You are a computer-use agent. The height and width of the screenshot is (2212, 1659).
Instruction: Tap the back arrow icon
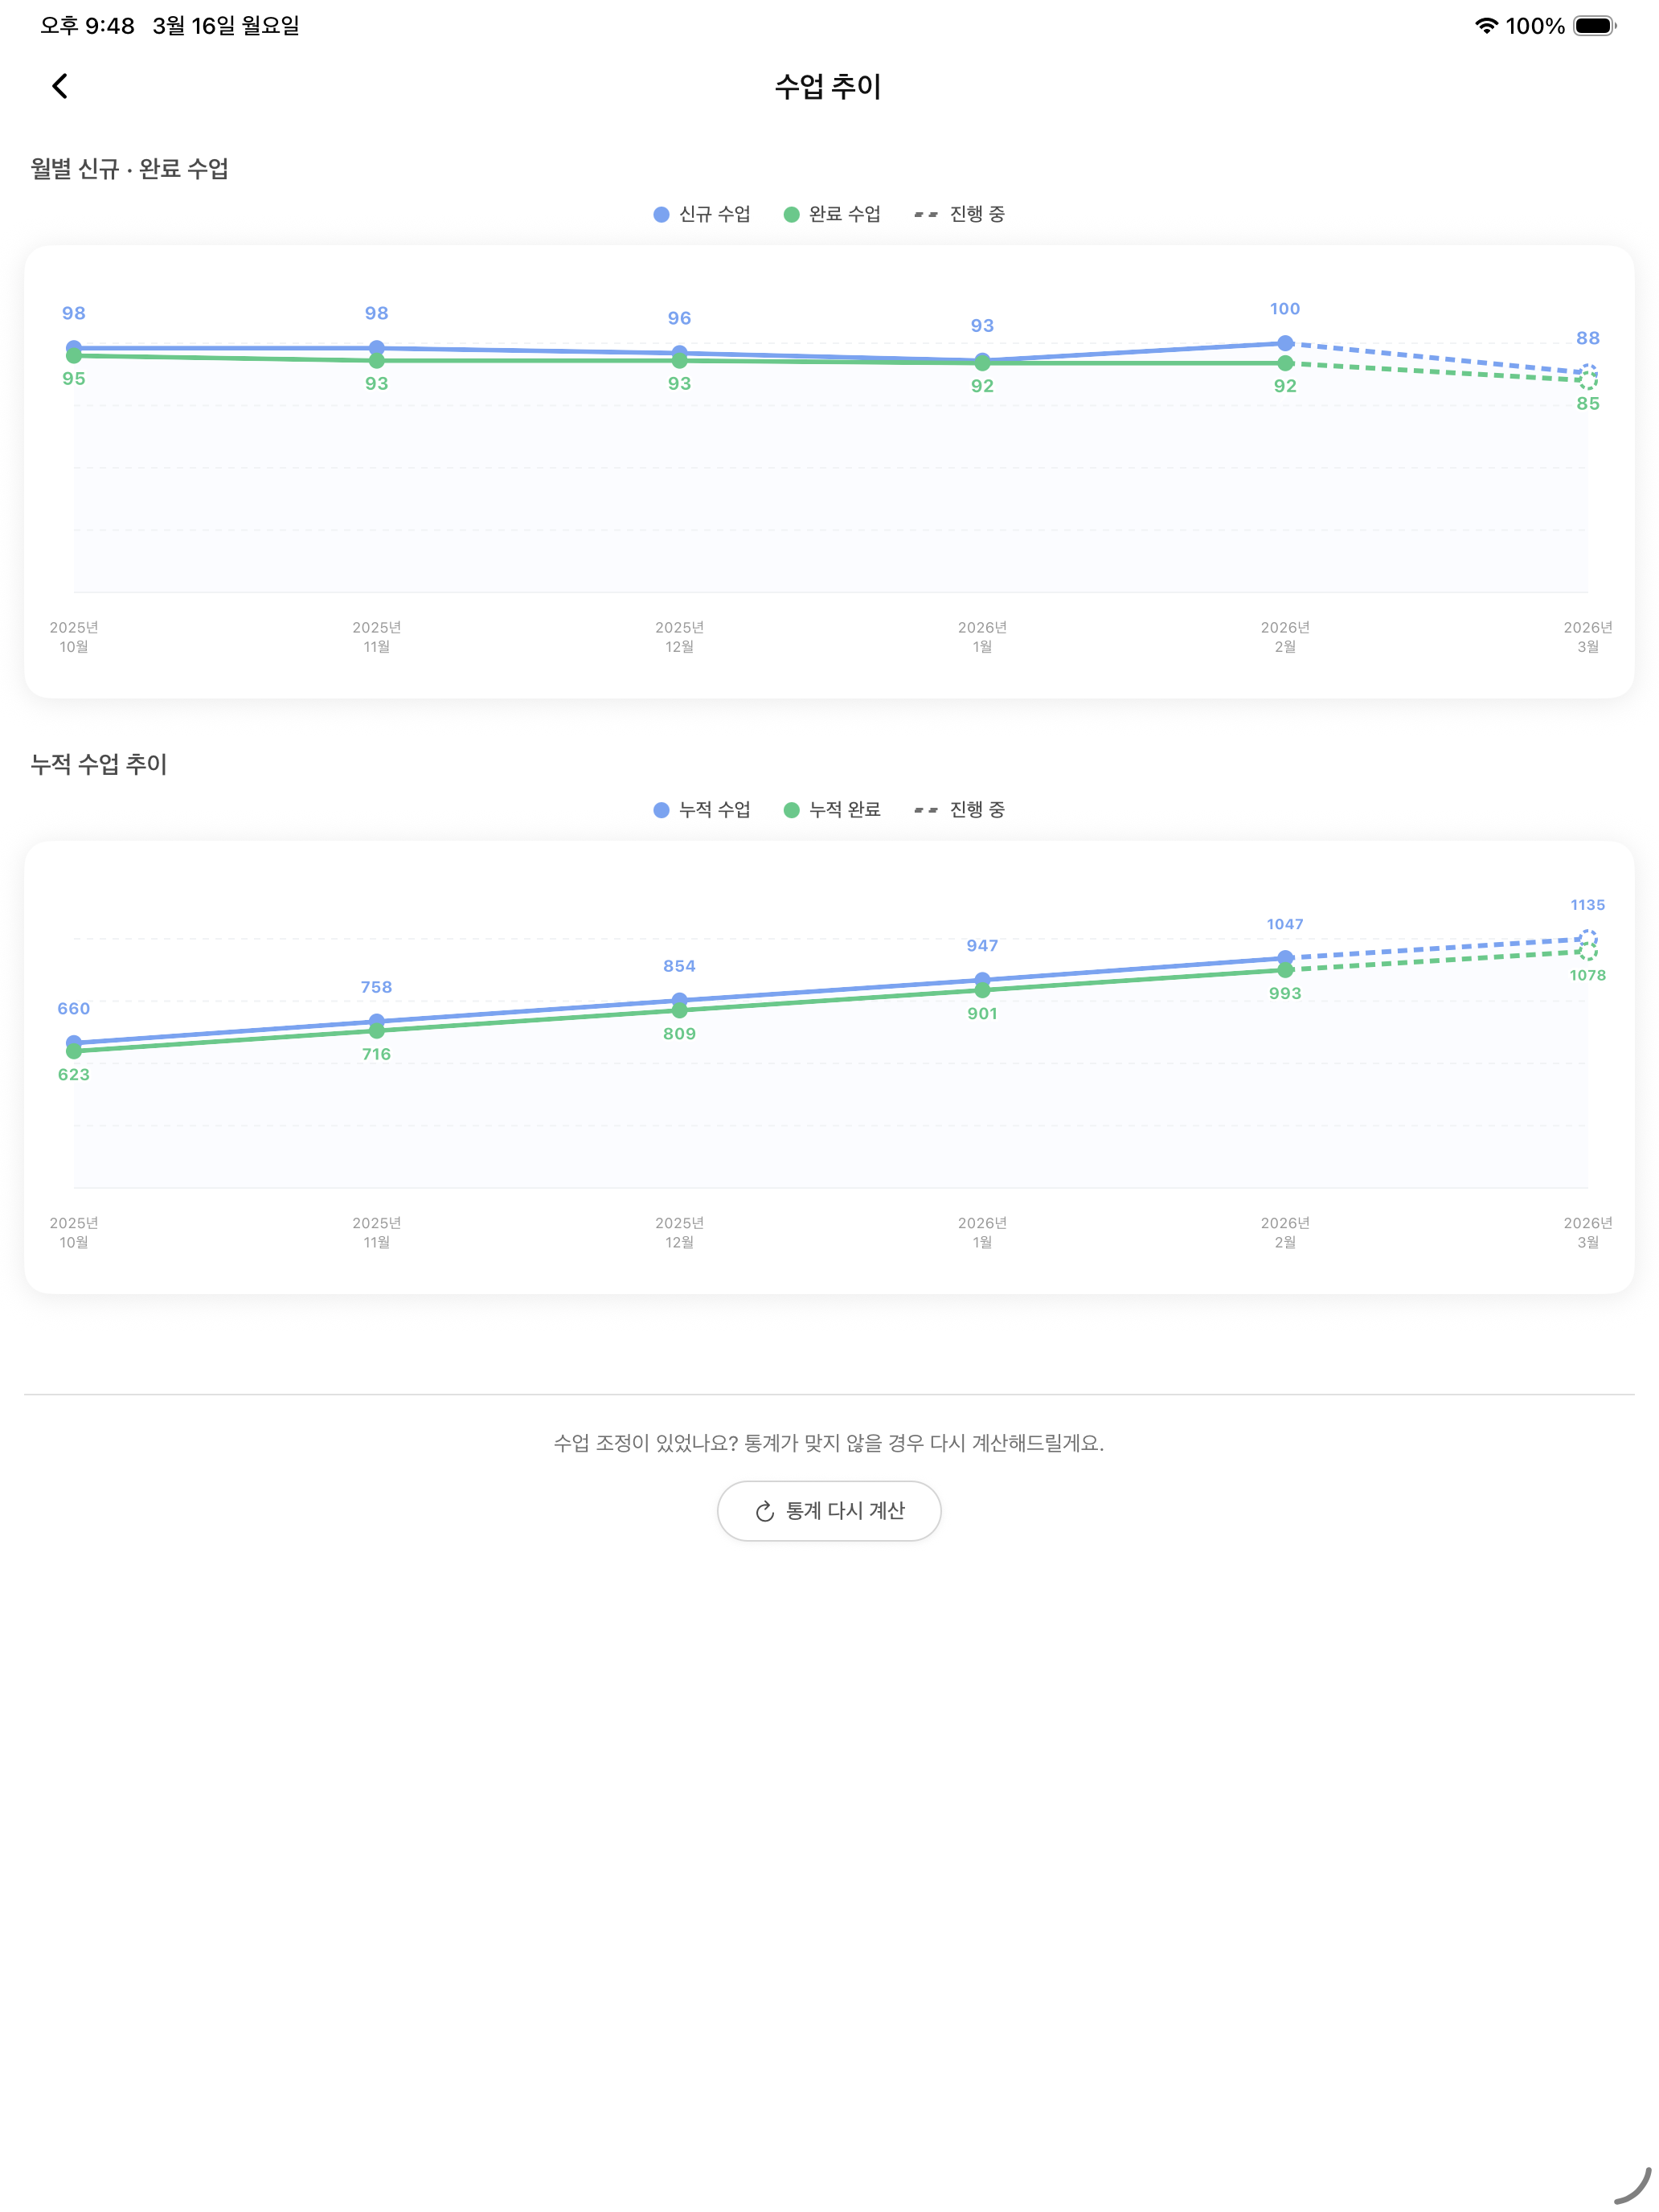pyautogui.click(x=60, y=86)
